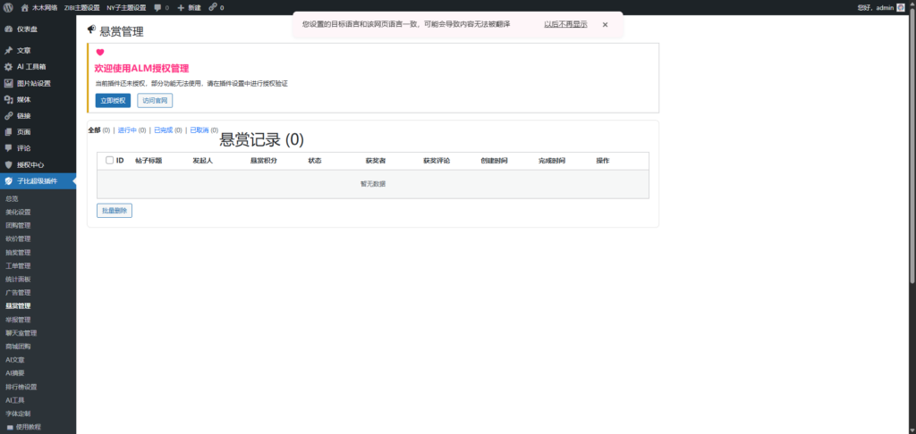Click the 页面 pages icon

pyautogui.click(x=8, y=132)
